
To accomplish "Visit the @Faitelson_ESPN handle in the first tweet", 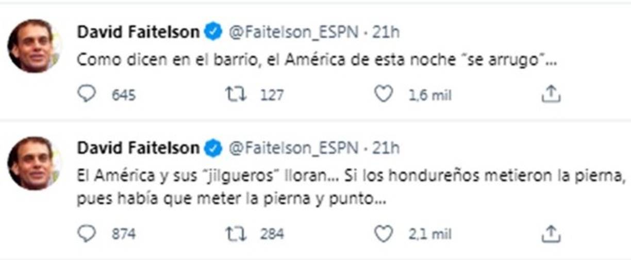I will (293, 32).
